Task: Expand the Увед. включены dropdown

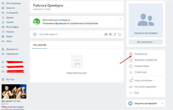Action: 144,80
